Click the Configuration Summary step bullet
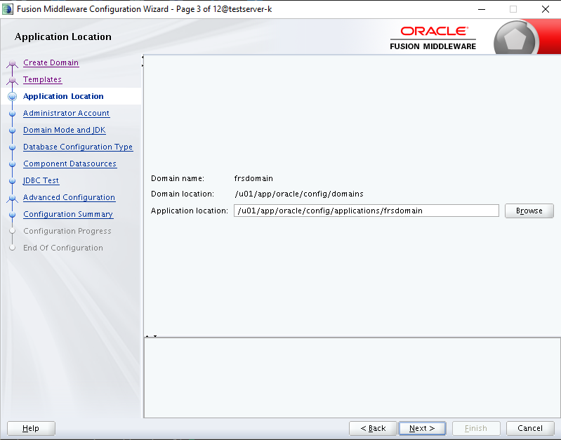This screenshot has width=561, height=440. pos(13,214)
